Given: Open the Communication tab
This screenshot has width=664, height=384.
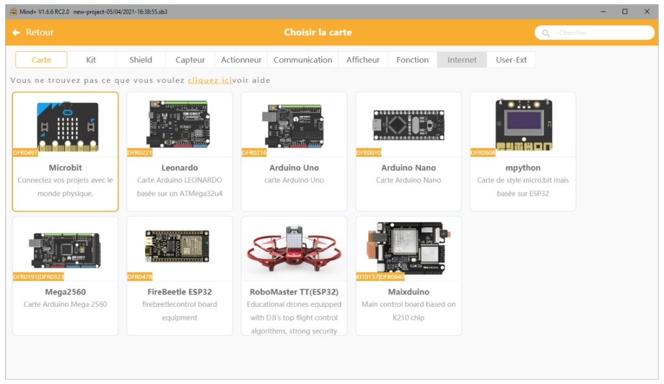Looking at the screenshot, I should pyautogui.click(x=302, y=59).
